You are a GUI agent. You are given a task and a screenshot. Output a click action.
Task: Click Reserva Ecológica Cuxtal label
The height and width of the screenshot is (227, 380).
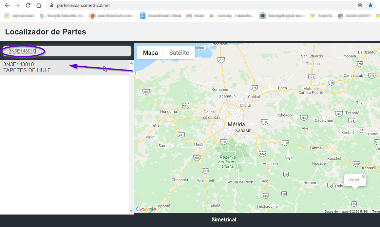point(228,162)
